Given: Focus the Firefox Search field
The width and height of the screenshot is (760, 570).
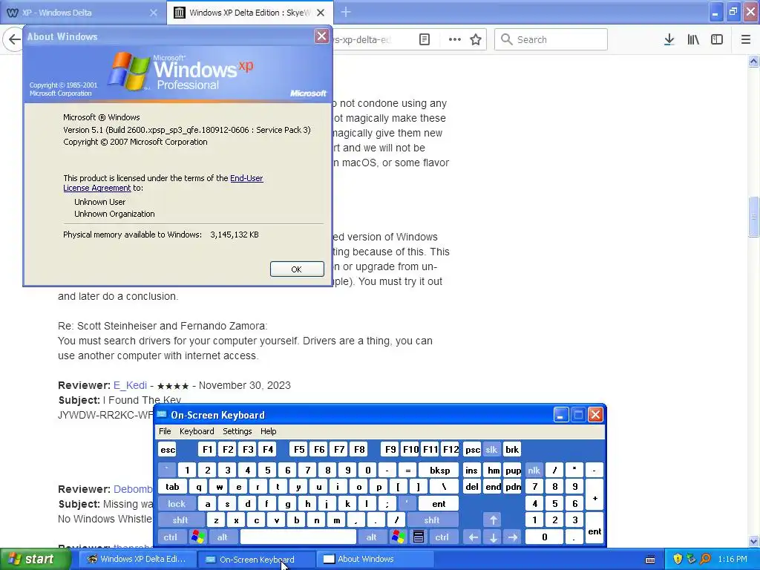Looking at the screenshot, I should (x=551, y=40).
